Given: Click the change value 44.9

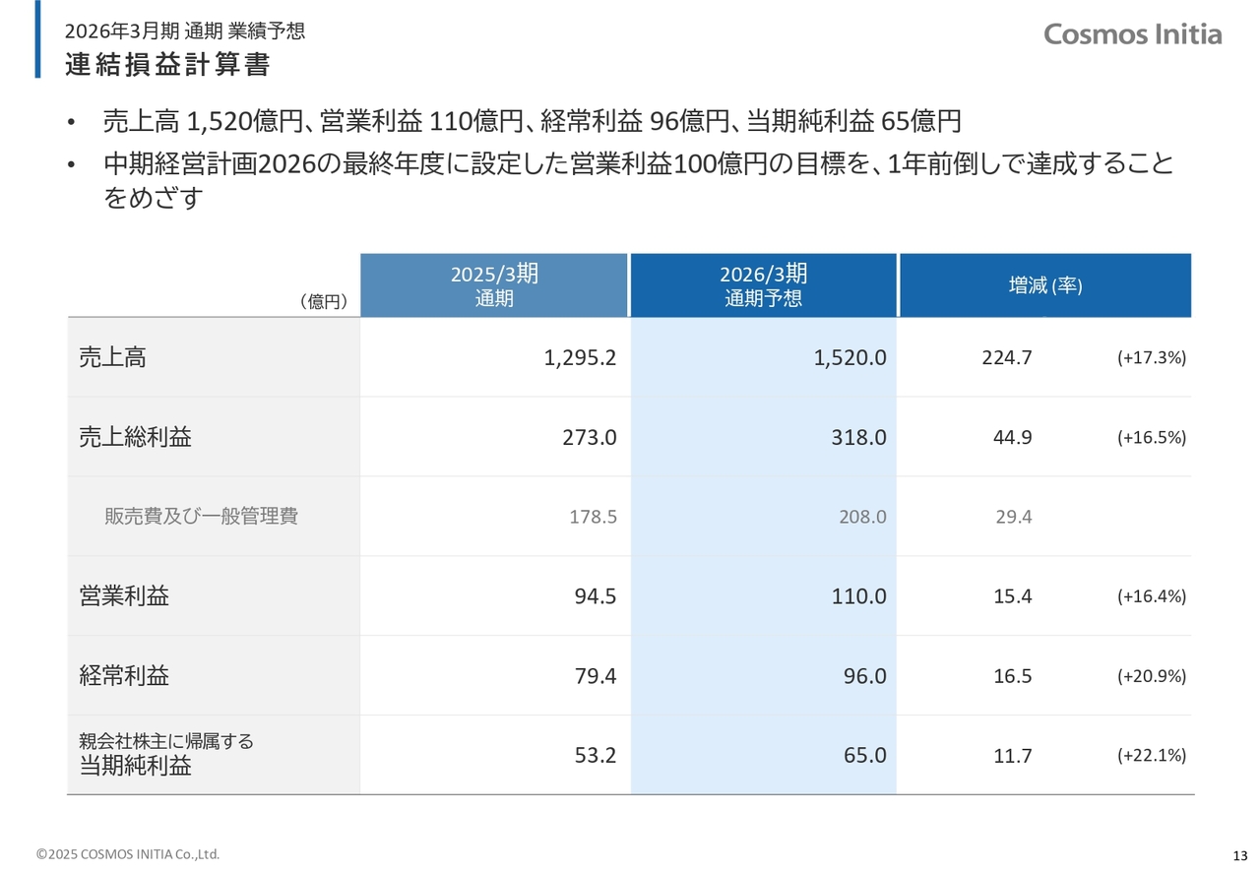Looking at the screenshot, I should point(1012,438).
